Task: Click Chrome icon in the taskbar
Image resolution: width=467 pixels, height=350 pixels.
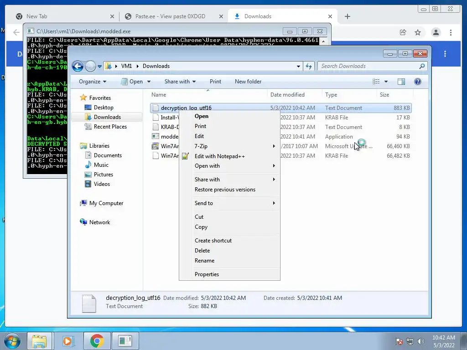Action: [97, 341]
